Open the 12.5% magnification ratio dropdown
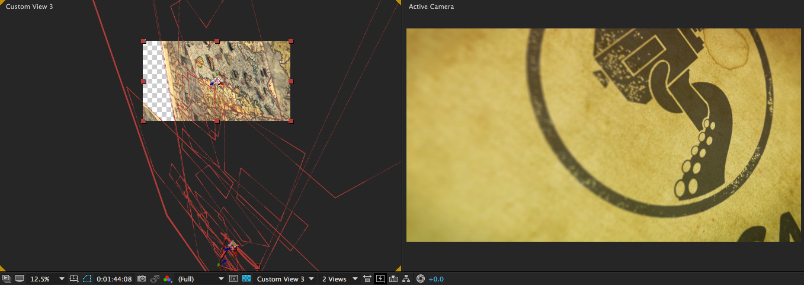 pyautogui.click(x=47, y=279)
